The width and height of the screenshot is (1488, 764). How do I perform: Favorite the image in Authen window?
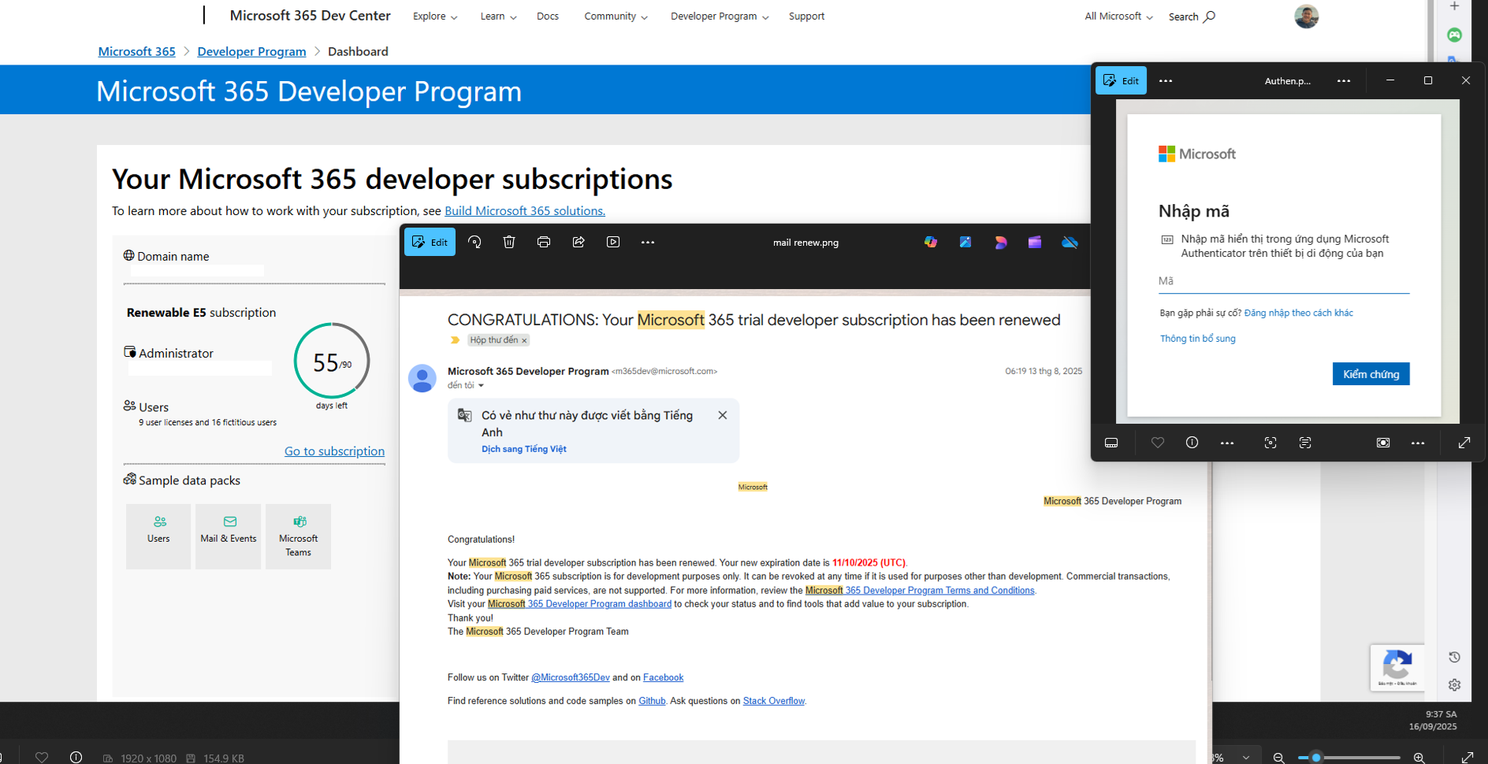point(1157,443)
